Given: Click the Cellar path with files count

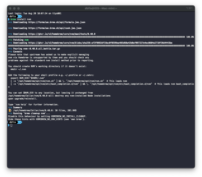Looking at the screenshot, I should (45, 110).
